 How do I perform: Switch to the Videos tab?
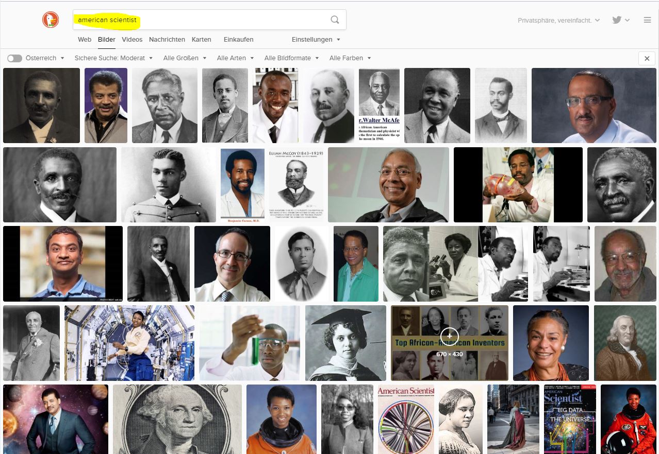(132, 40)
